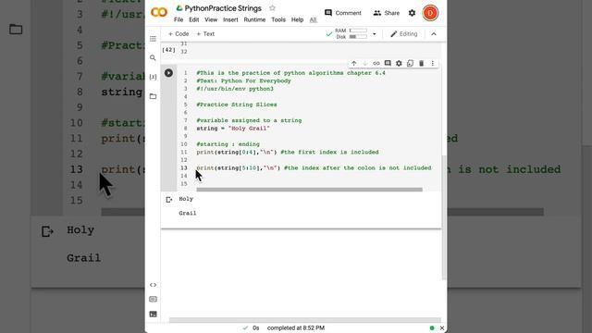Open the Tools menu
Screen dimensions: 592x333
coord(278,19)
